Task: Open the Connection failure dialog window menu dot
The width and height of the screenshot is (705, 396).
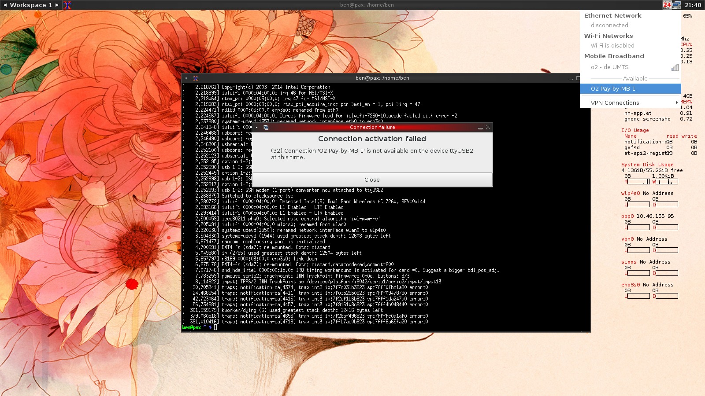Action: 257,127
